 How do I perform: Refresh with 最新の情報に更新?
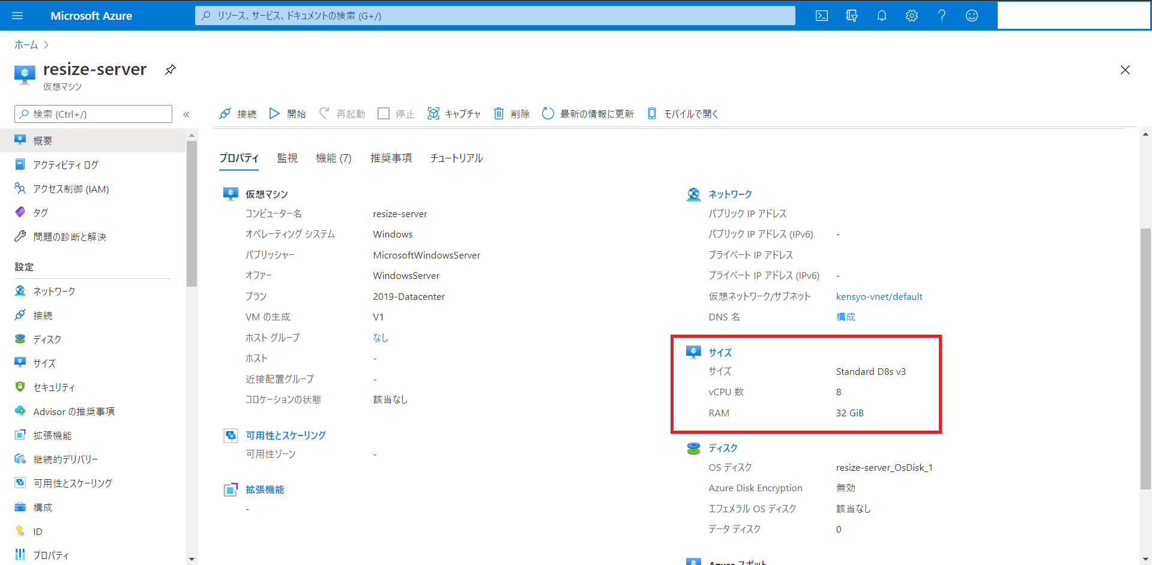pos(587,113)
